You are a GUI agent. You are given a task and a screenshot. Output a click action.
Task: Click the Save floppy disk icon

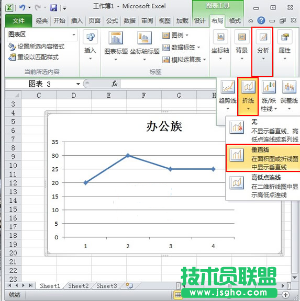tap(53, 8)
